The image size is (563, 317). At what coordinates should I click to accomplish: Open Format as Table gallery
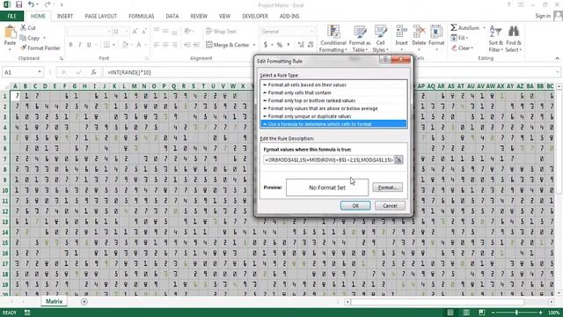[360, 39]
